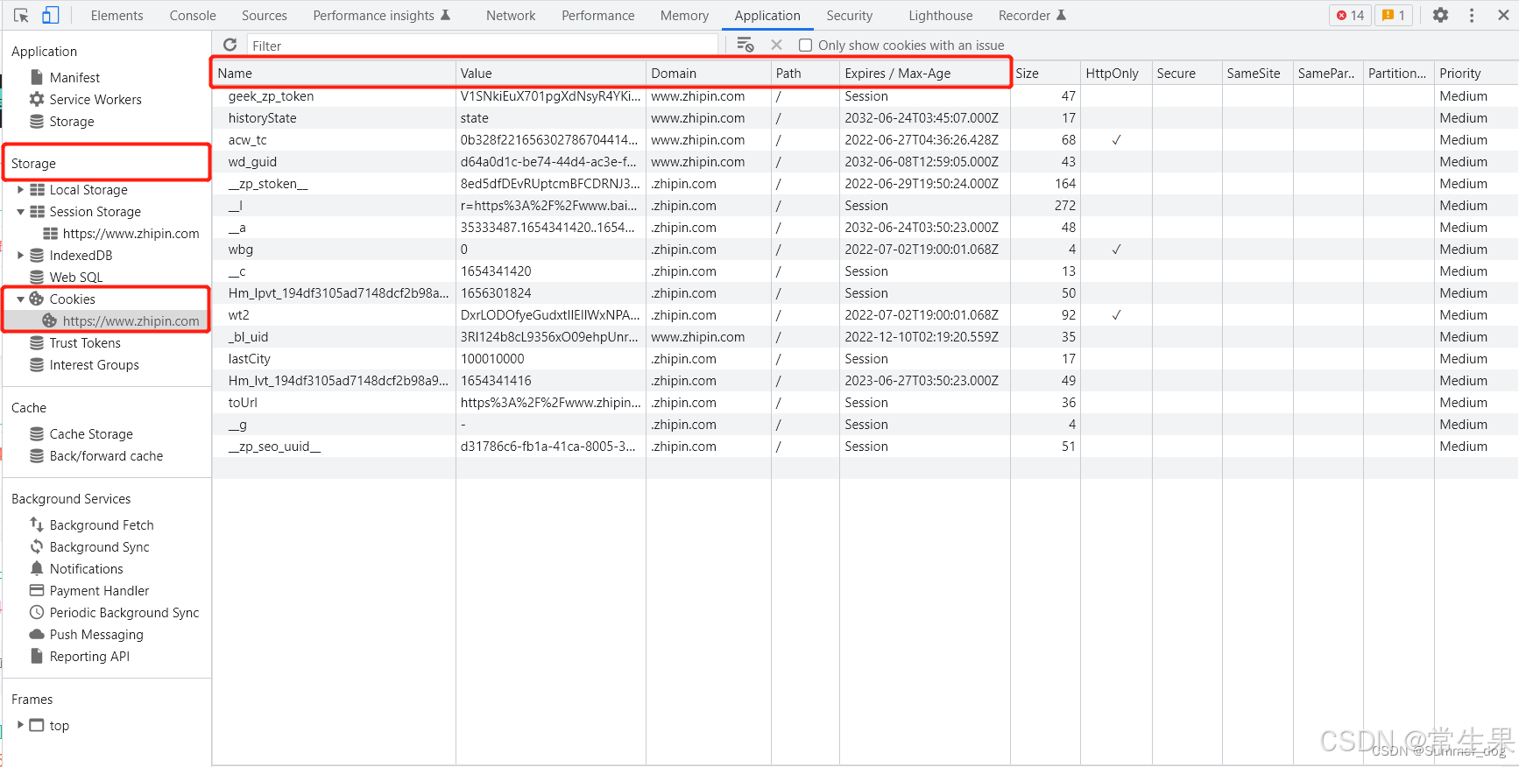
Task: Toggle the device toolbar icon
Action: pyautogui.click(x=50, y=15)
